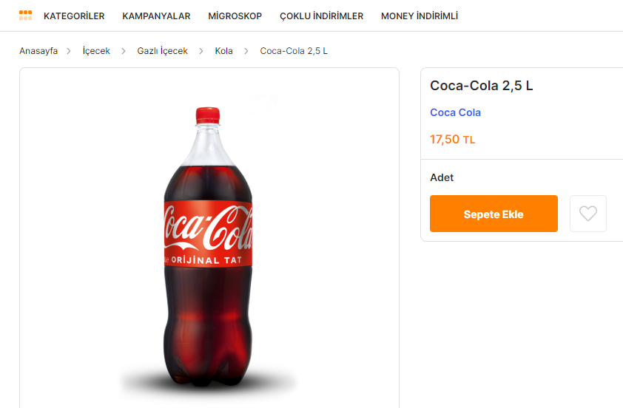Click the chevron after Kola breadcrumb
The width and height of the screenshot is (623, 408).
coord(246,51)
